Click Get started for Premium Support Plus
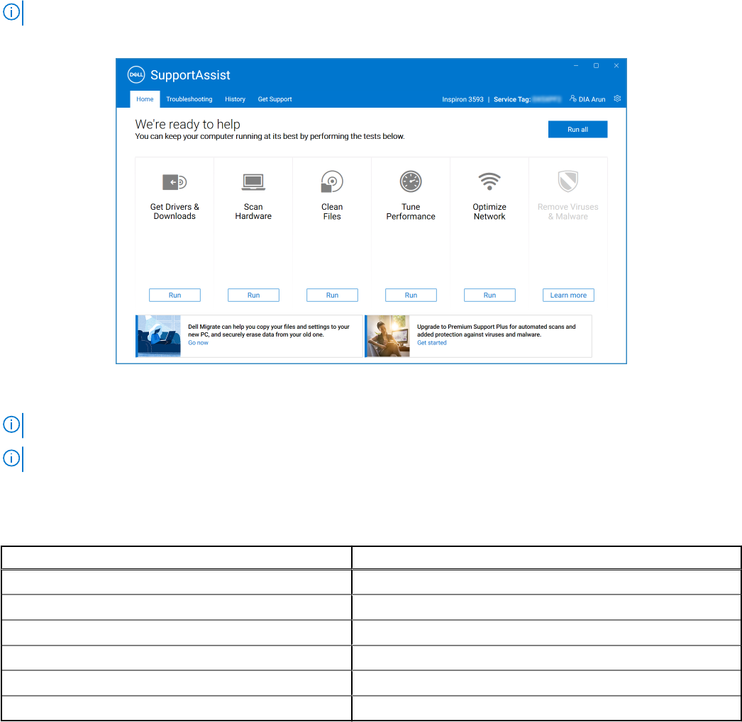Viewport: 742px width, 722px height. [x=431, y=343]
